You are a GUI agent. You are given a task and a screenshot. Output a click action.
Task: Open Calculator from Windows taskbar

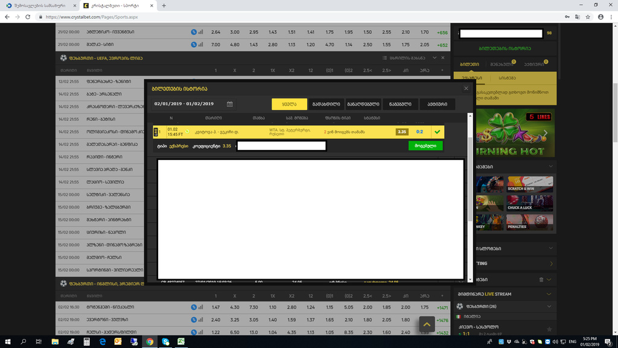86,342
